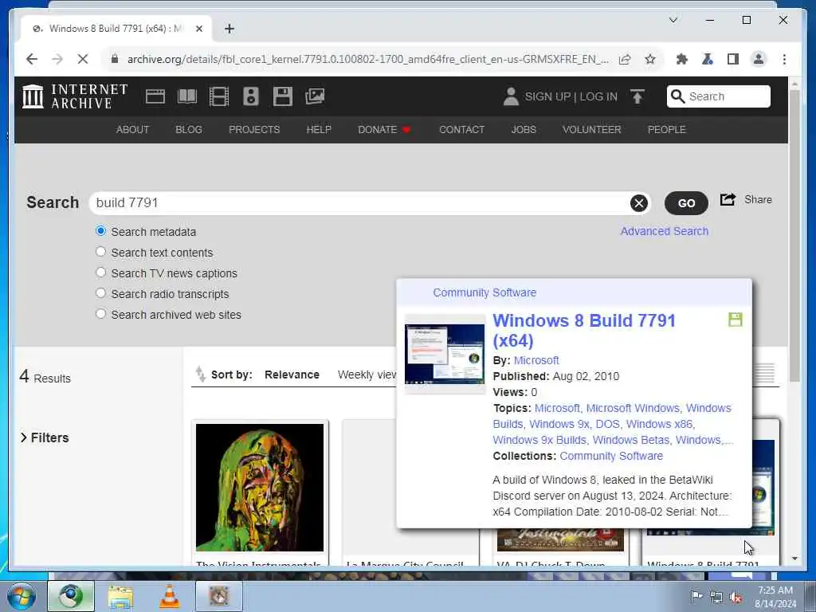
Task: Open Windows 8 Build 7791 (x64) title link
Action: (584, 331)
